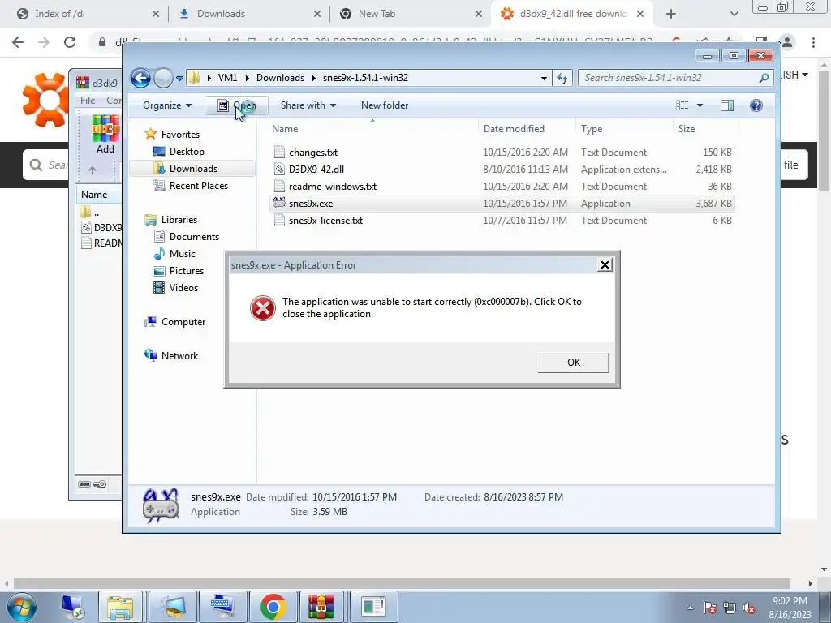Open File menu in WinRAR window
Viewport: 831px width, 623px height.
(88, 100)
